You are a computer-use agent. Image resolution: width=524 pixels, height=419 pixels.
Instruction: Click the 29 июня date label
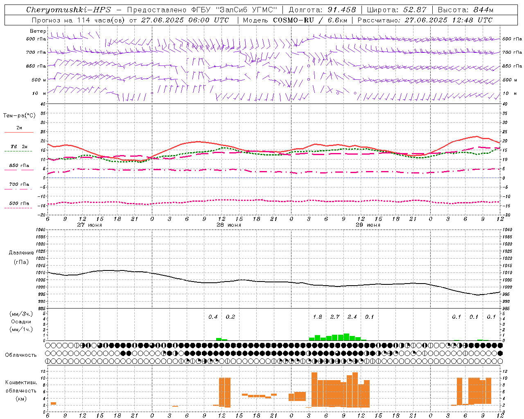368,225
